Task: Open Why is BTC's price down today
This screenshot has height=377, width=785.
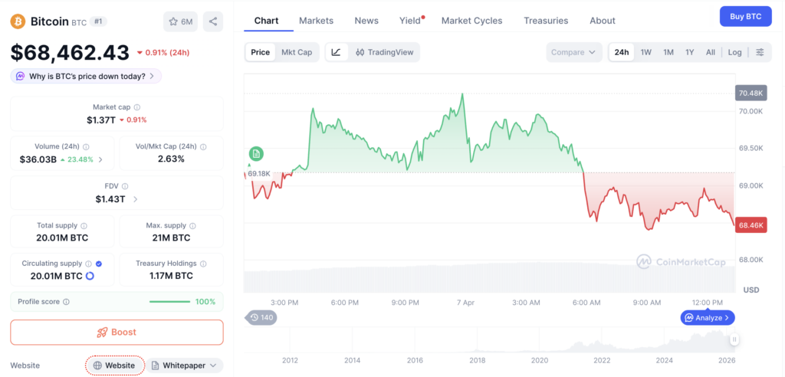Action: [x=86, y=76]
